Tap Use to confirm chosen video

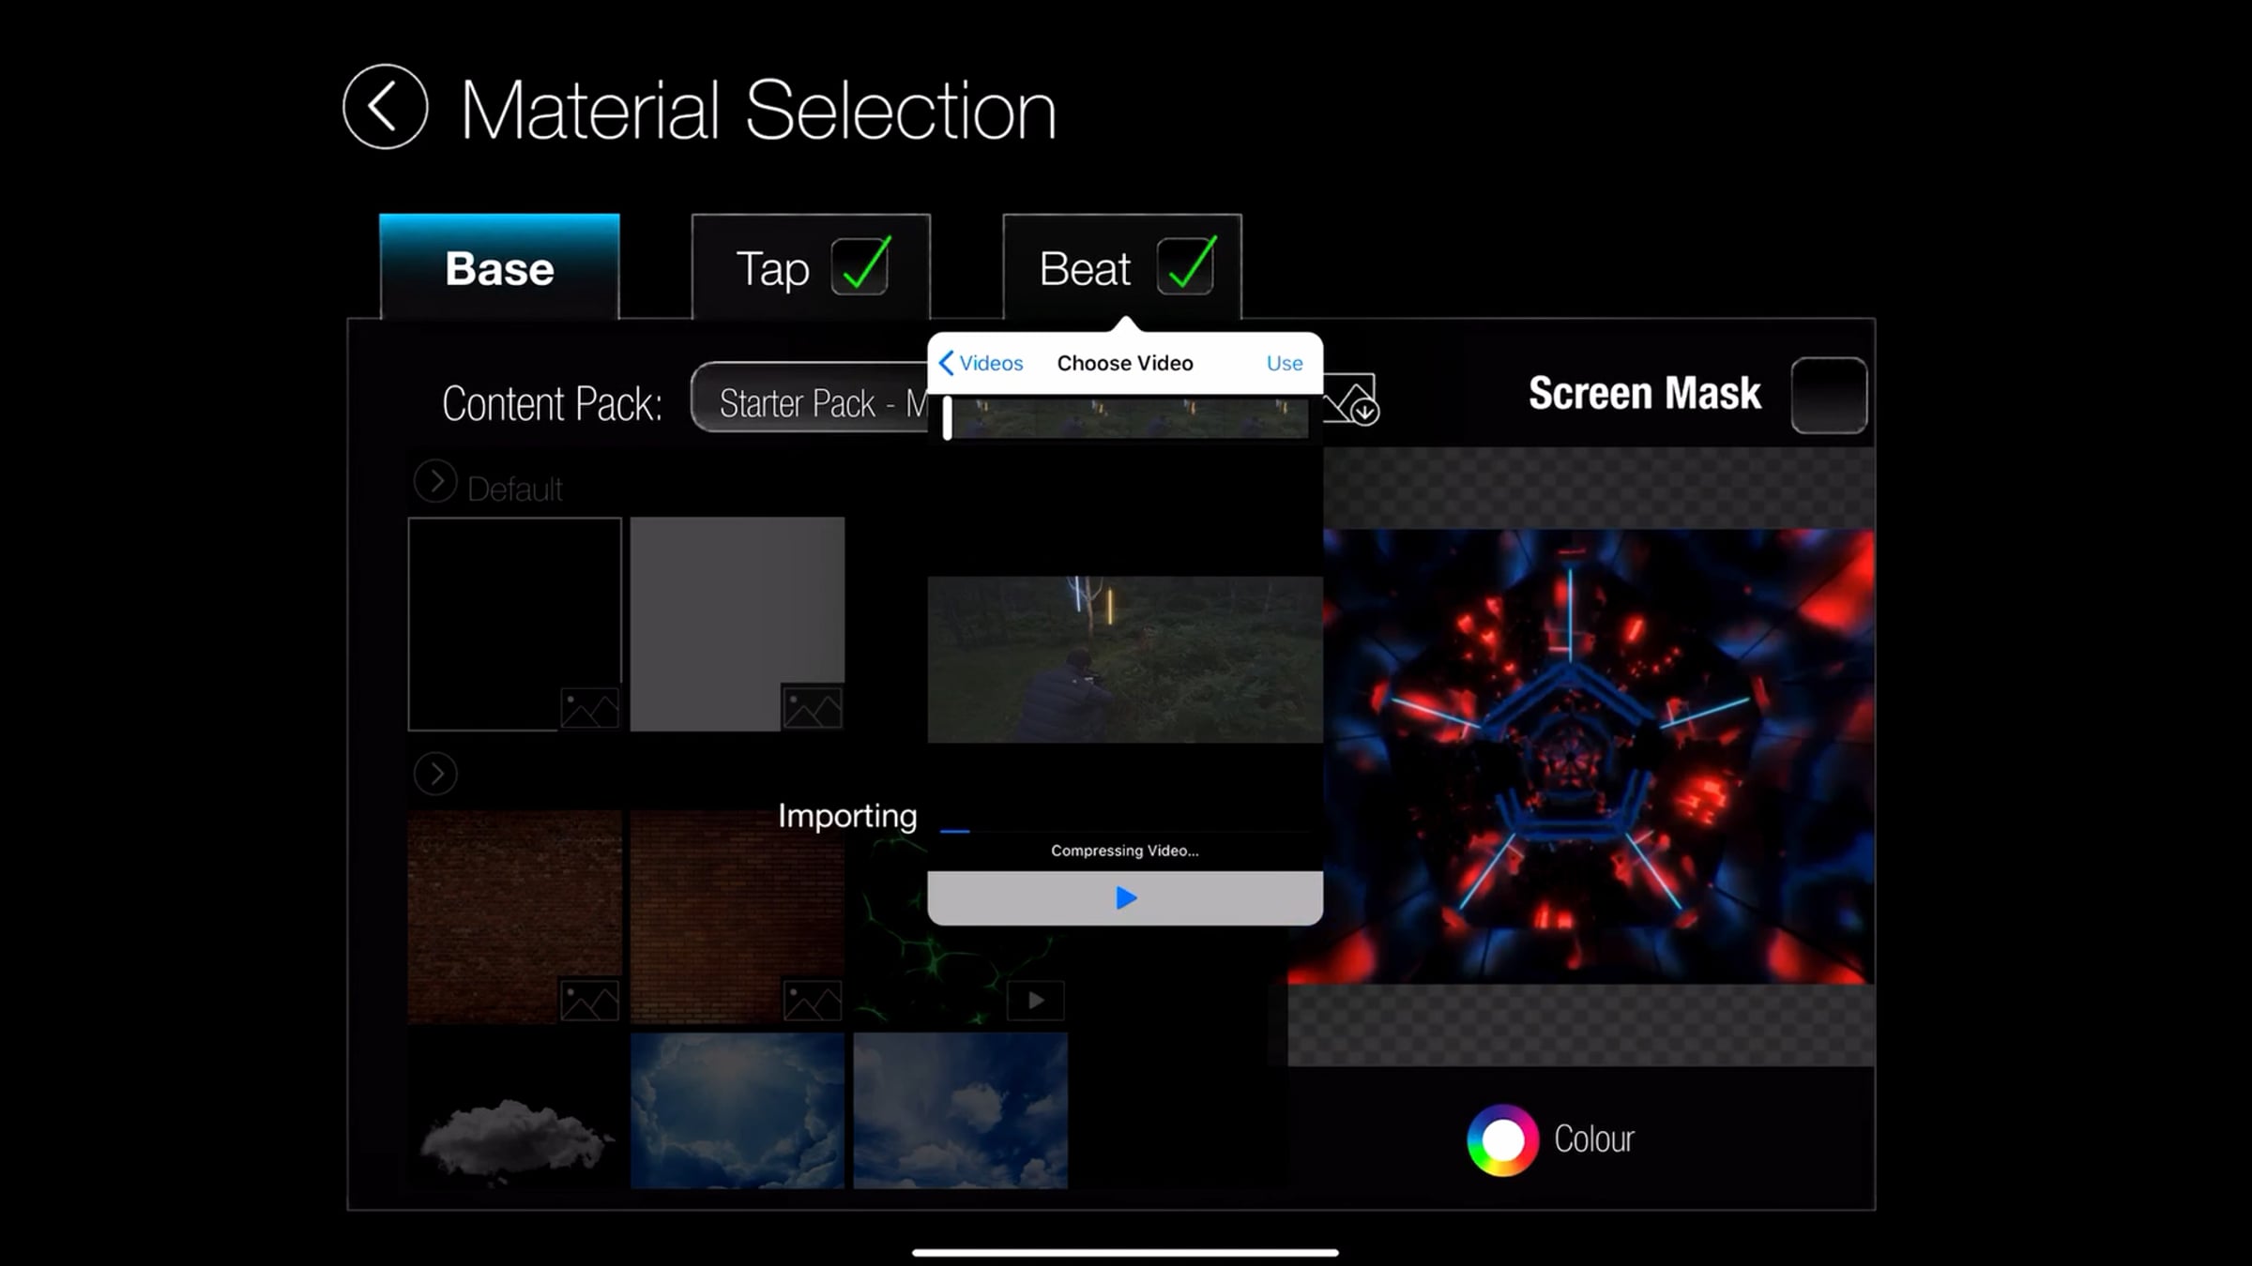(1284, 363)
